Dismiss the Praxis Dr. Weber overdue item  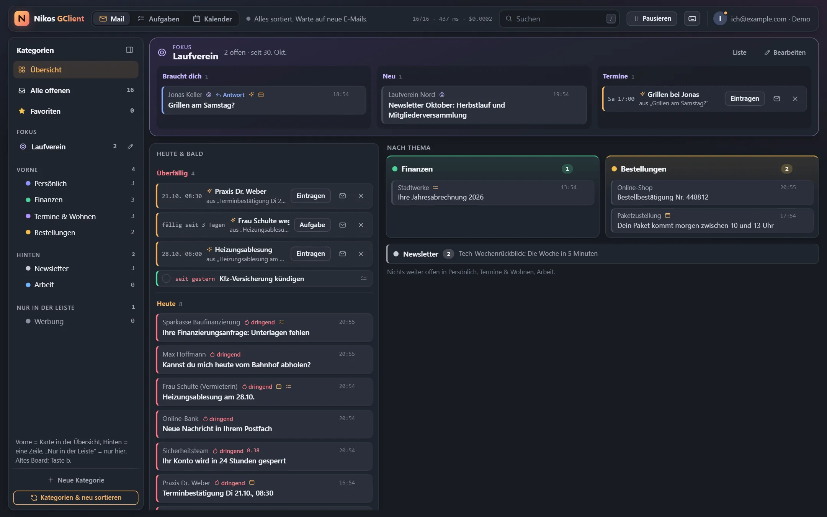(361, 196)
